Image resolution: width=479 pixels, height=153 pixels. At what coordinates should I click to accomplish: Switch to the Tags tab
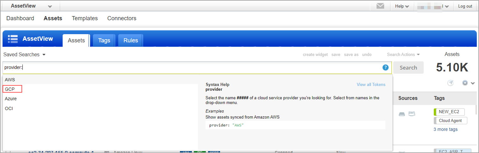(104, 40)
